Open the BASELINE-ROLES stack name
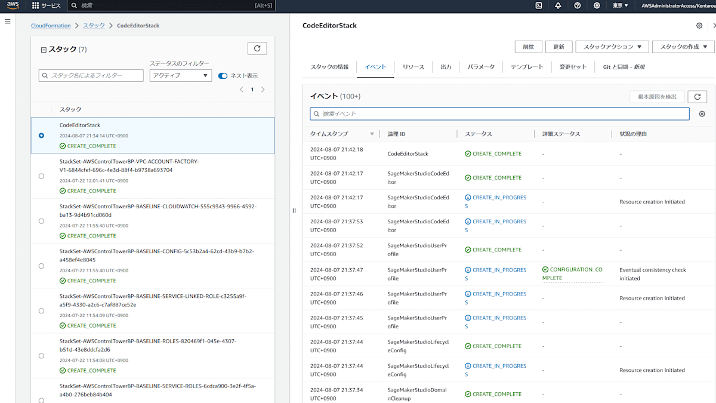716x403 pixels. (148, 345)
